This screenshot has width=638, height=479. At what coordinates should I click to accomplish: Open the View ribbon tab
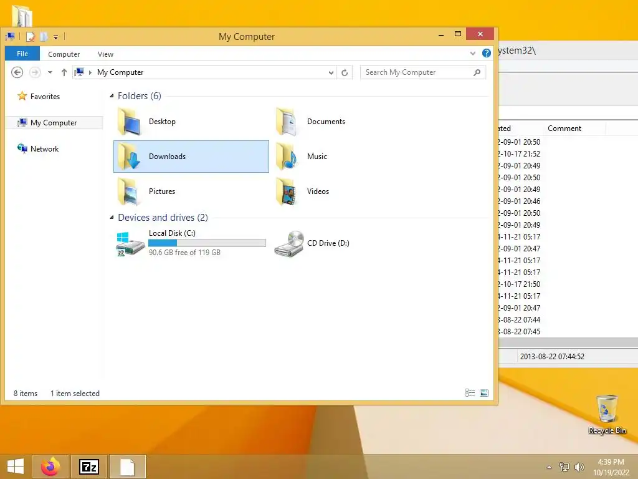105,54
